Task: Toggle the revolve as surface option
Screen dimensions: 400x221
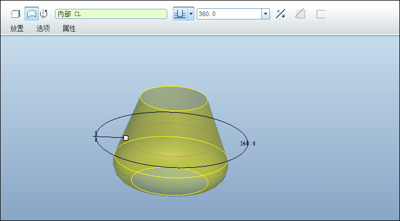Action: 32,14
